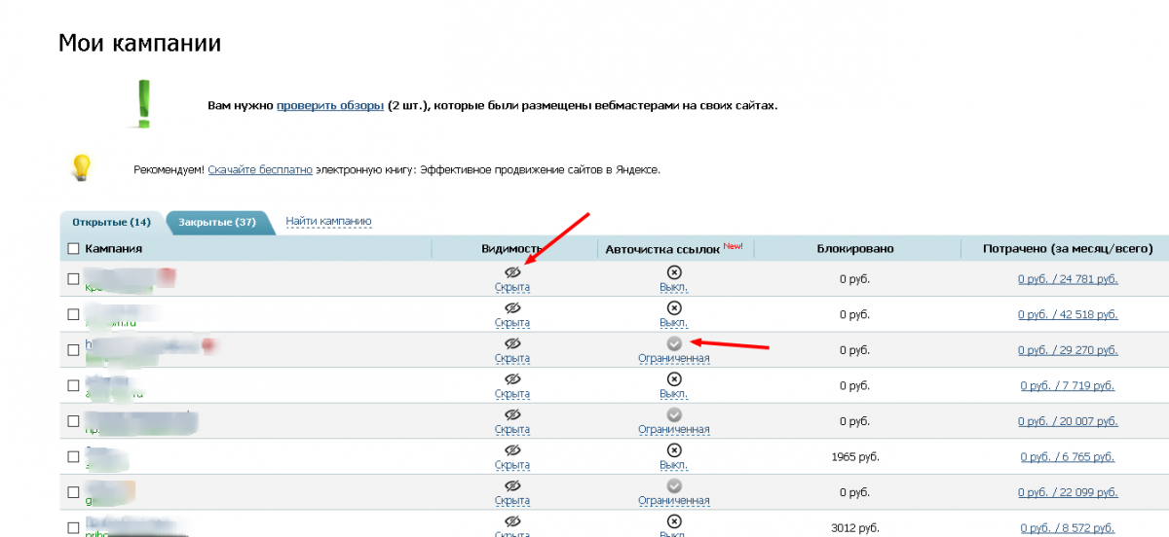Click the Скачайте бесплатно e-book link
The image size is (1169, 537).
tap(260, 169)
